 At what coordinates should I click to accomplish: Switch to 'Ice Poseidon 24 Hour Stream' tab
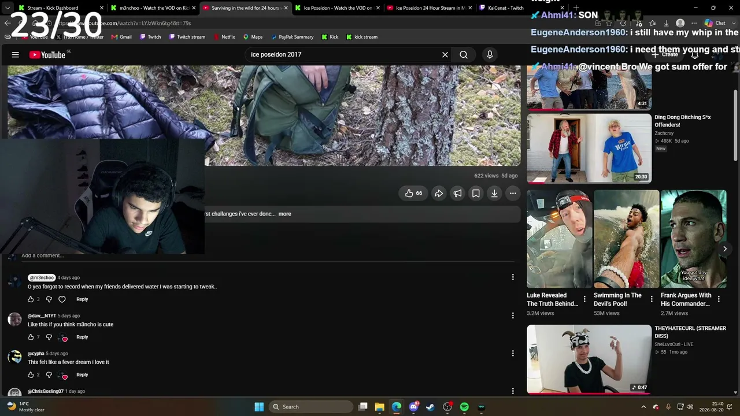[430, 8]
